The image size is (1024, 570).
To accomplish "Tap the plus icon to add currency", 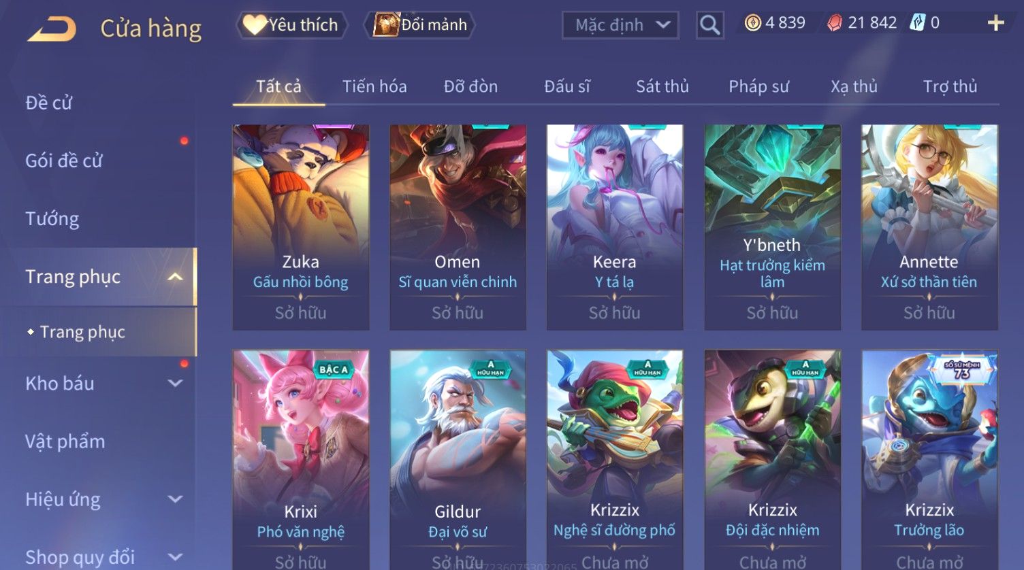I will [x=995, y=23].
